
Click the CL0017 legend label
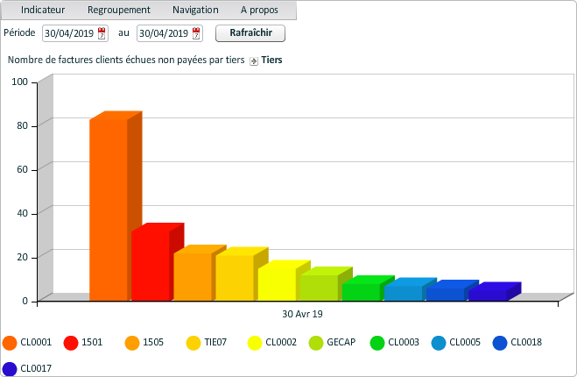[36, 368]
